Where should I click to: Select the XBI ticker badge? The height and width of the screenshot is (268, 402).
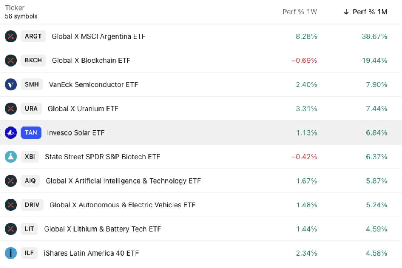31,157
